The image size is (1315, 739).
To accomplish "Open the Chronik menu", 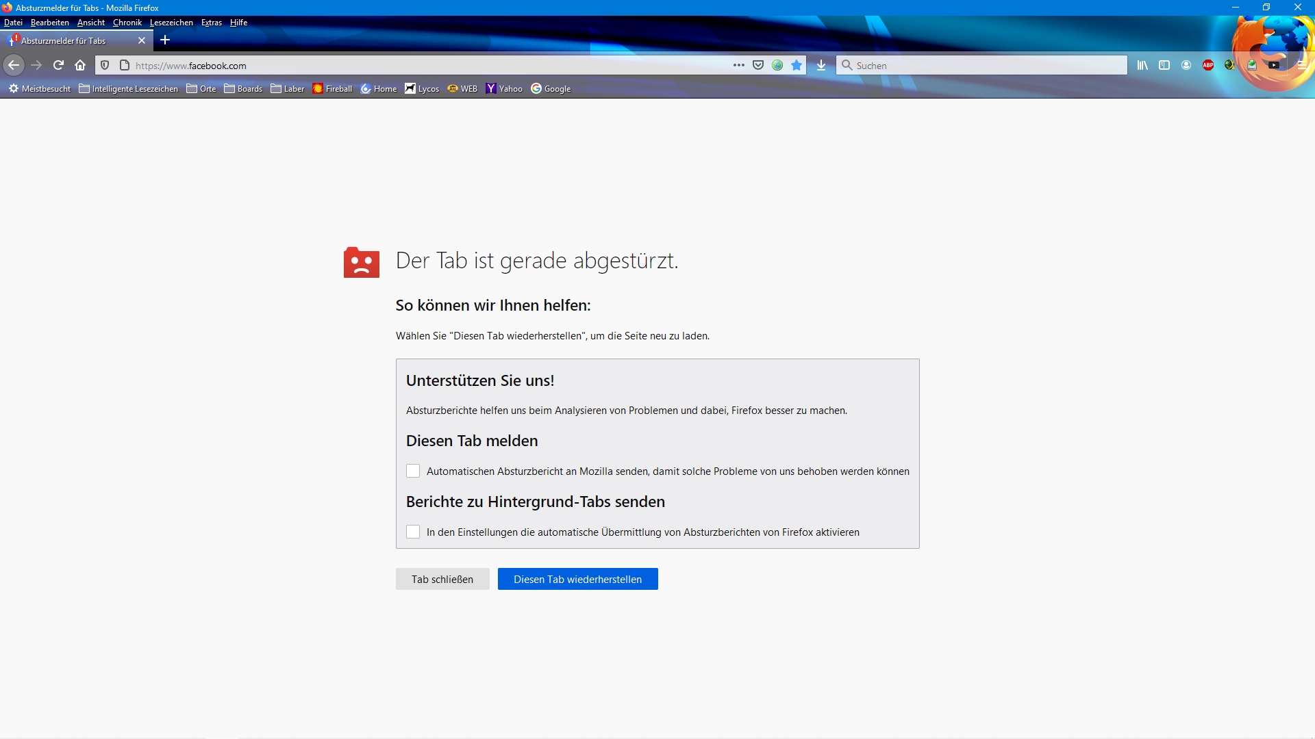I will point(127,23).
